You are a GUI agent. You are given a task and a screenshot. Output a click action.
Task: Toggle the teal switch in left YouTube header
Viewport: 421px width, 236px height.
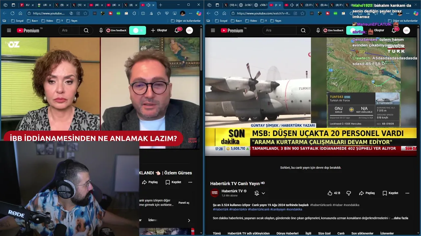(x=137, y=30)
